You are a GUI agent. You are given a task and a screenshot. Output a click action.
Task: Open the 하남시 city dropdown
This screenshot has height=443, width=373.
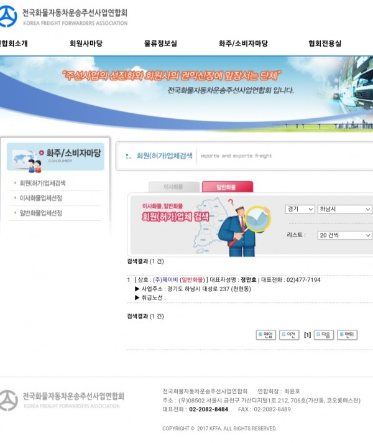[344, 209]
